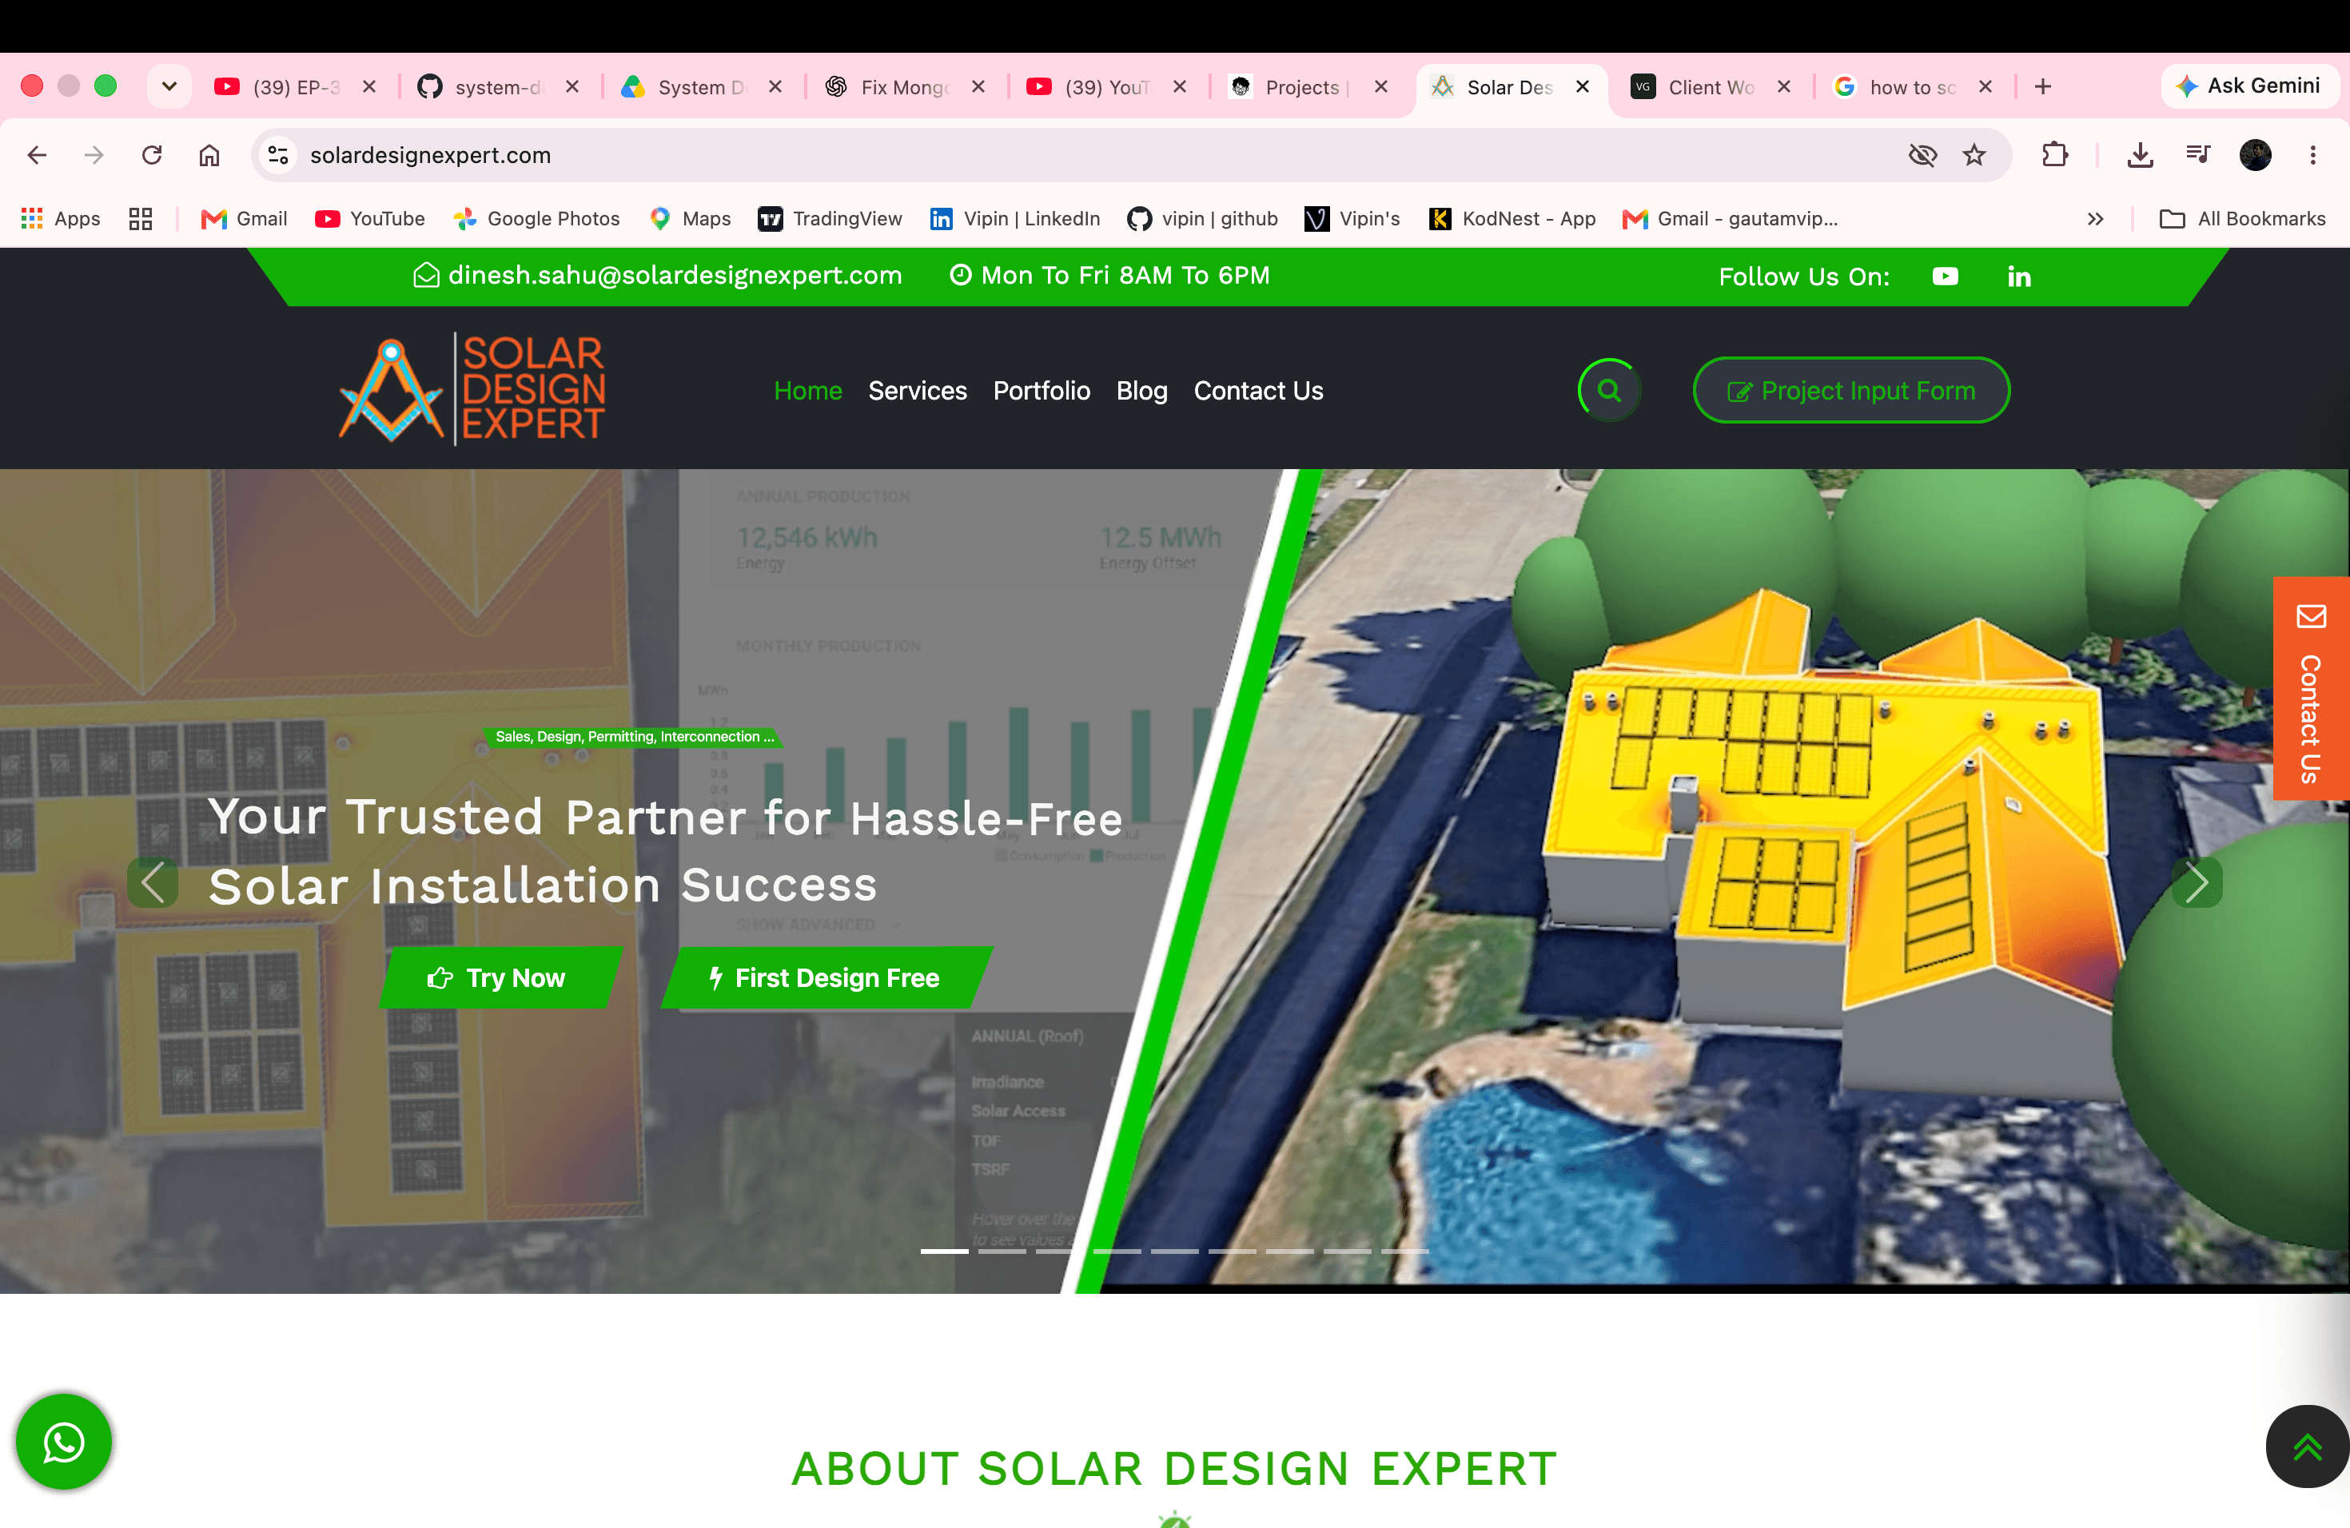Click the browser home icon

pyautogui.click(x=209, y=155)
